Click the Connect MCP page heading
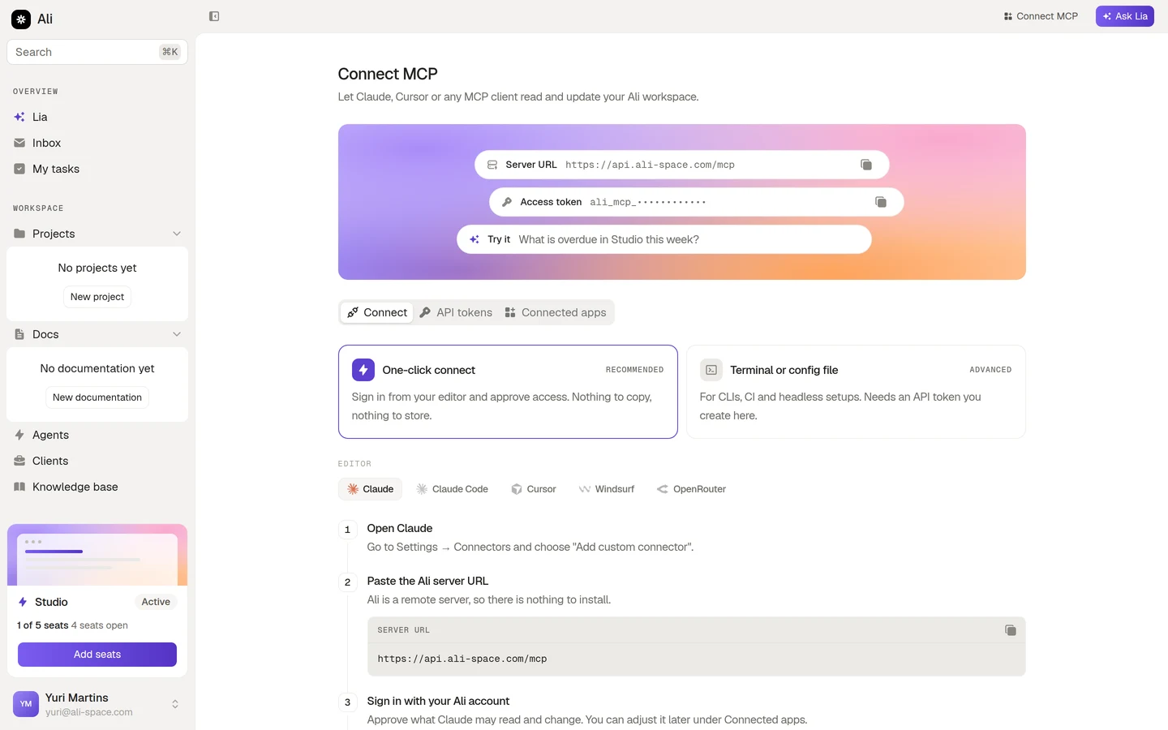The width and height of the screenshot is (1168, 730). 388,74
